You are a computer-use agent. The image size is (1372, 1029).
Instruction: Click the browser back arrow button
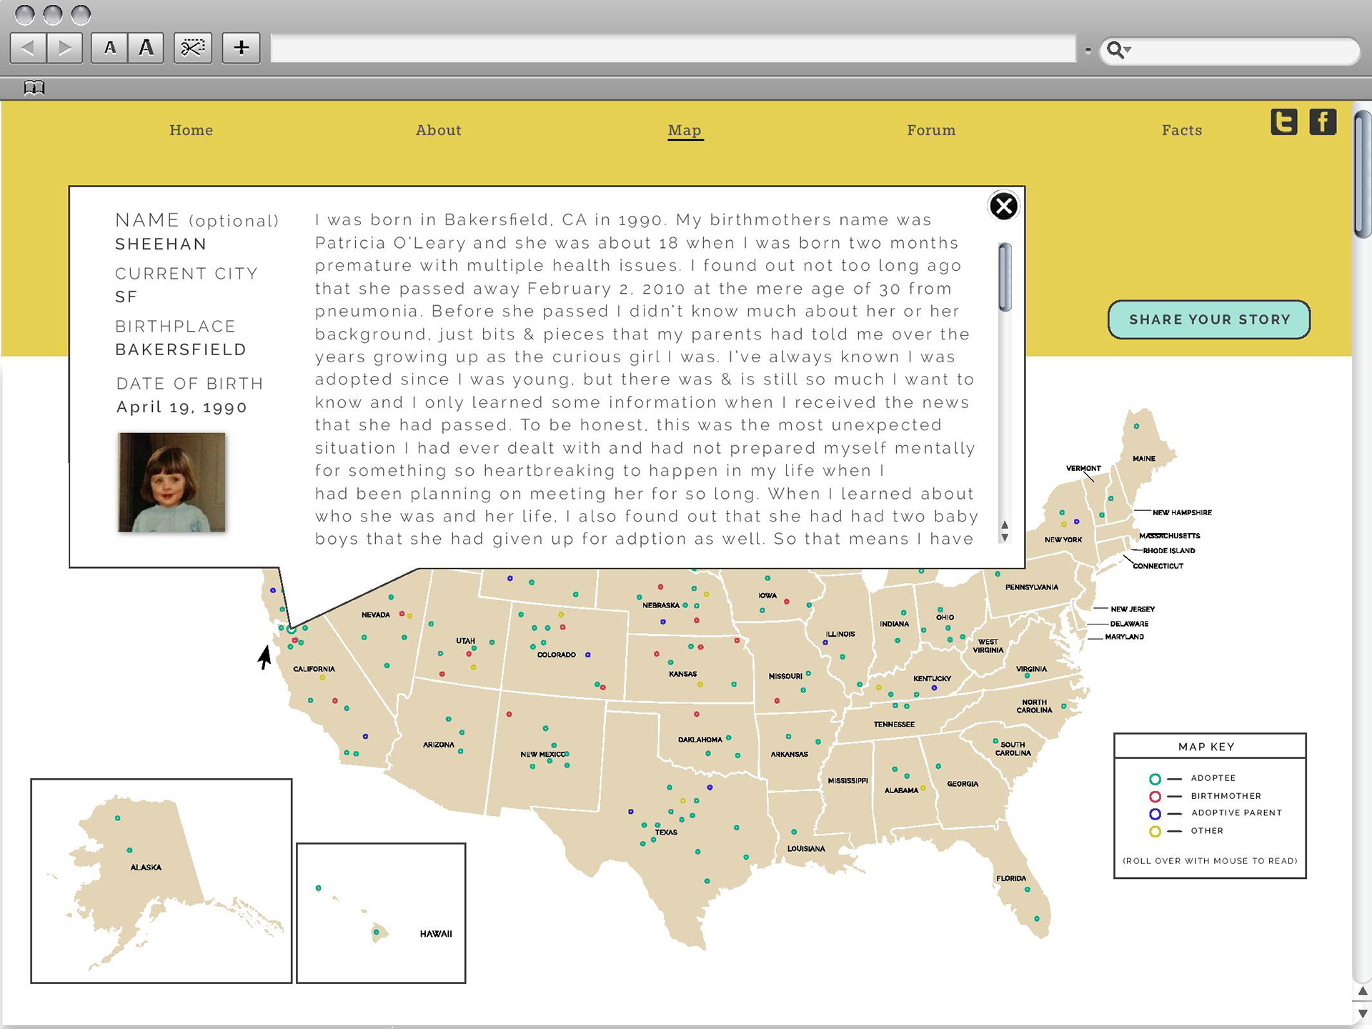pyautogui.click(x=29, y=49)
